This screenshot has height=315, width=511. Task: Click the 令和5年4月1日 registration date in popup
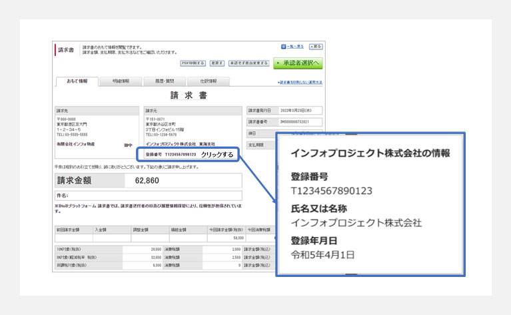[323, 254]
